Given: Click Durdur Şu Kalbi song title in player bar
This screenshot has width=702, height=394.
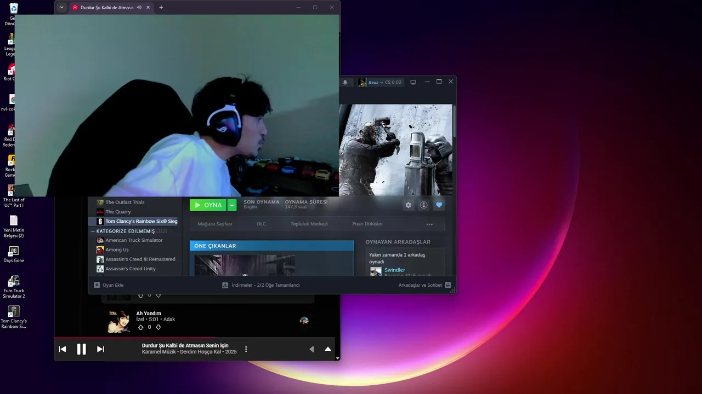Looking at the screenshot, I should (x=185, y=345).
